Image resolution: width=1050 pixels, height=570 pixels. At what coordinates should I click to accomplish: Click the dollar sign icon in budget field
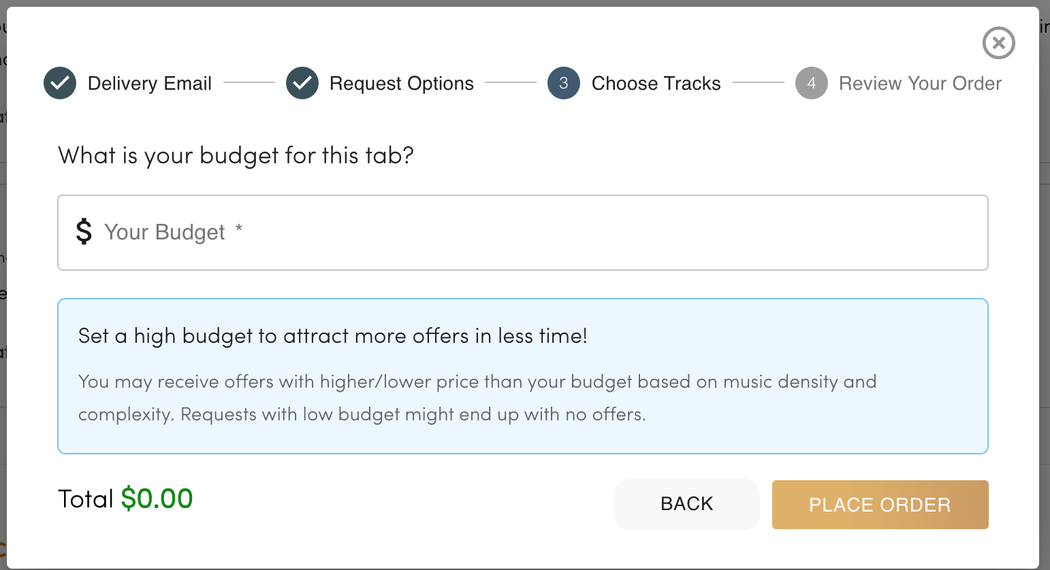84,232
